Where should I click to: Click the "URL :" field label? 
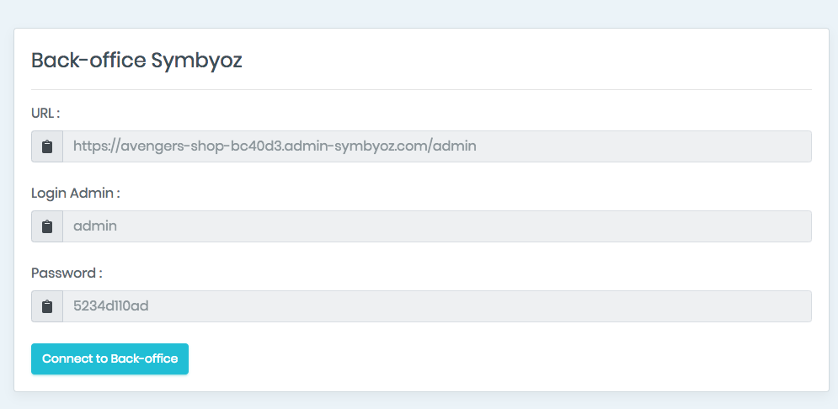point(45,114)
